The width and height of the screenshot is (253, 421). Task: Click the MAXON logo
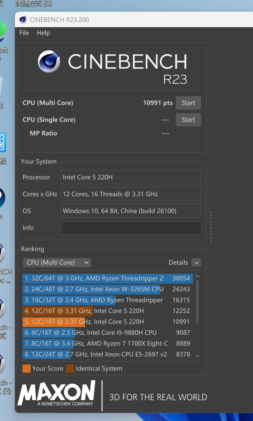[x=57, y=393]
